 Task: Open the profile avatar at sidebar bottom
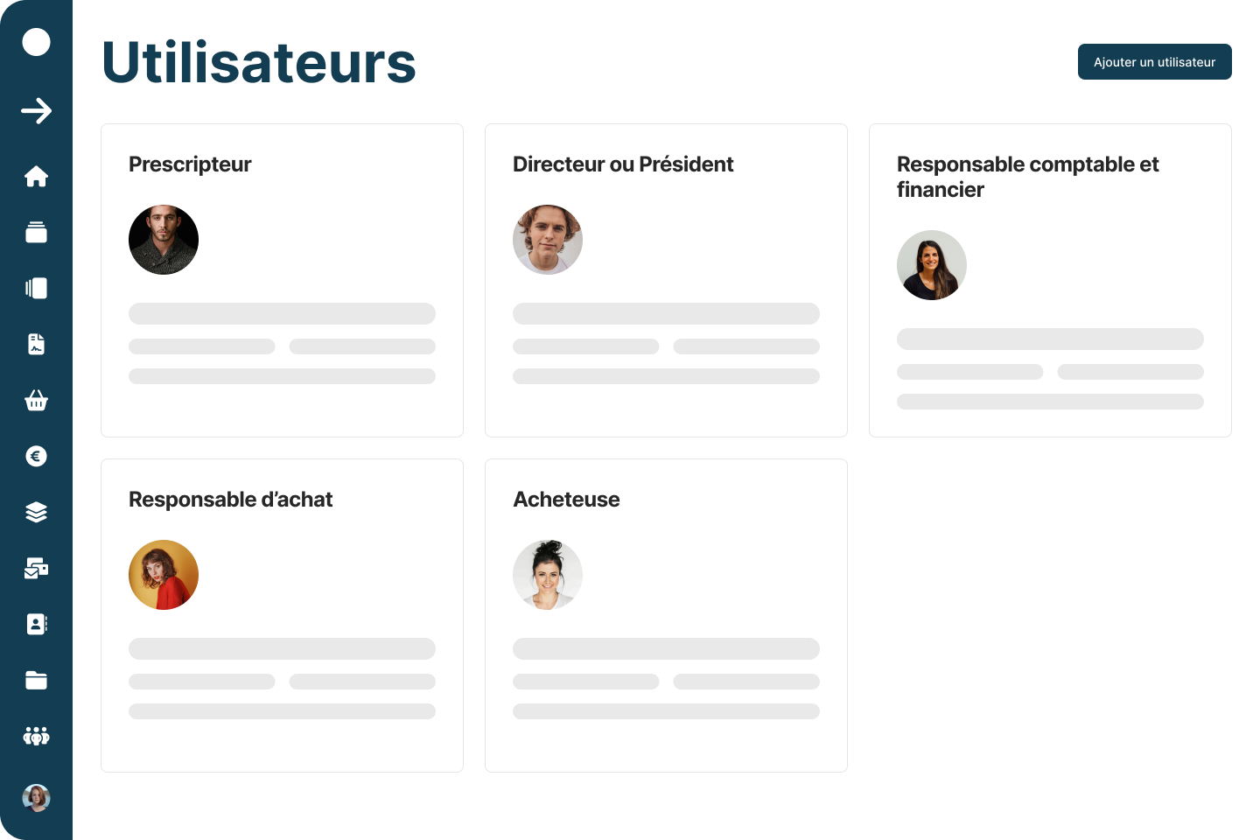(x=36, y=798)
